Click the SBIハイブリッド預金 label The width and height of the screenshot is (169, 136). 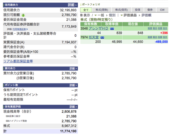click(x=16, y=121)
